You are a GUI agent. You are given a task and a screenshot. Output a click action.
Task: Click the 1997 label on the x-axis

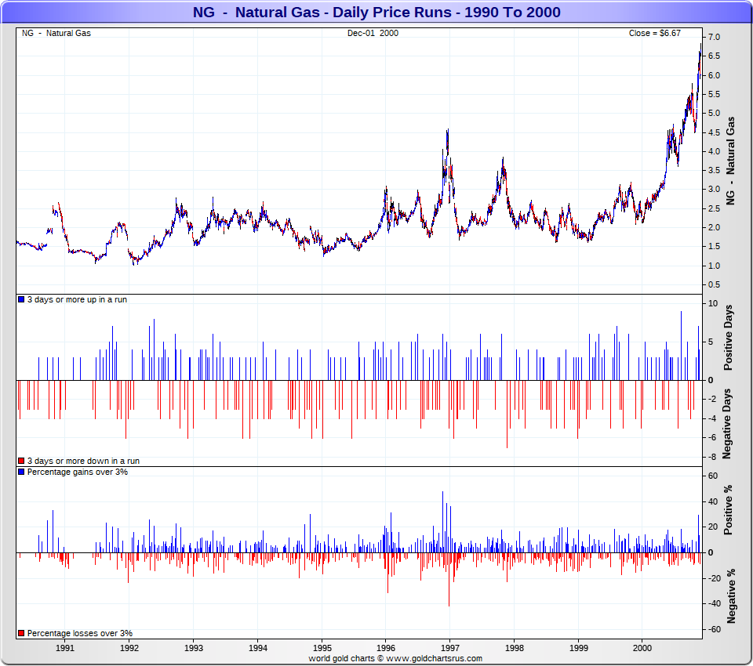(450, 648)
